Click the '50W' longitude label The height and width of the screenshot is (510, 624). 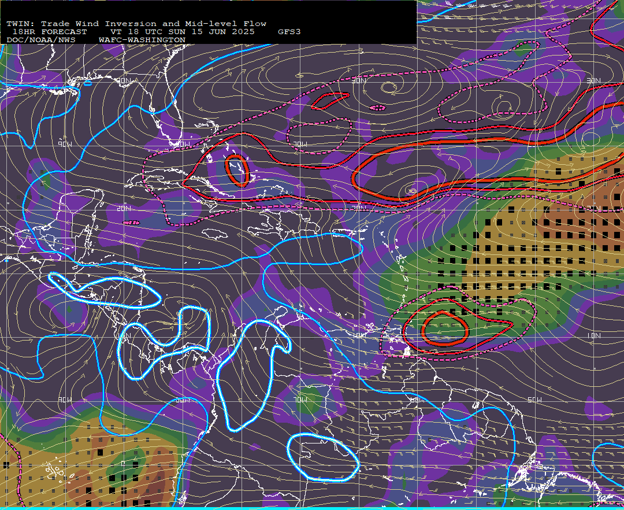tap(534, 400)
